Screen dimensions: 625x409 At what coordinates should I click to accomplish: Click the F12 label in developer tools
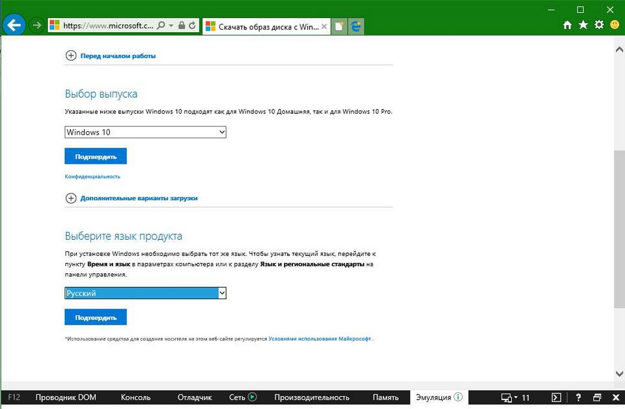pyautogui.click(x=14, y=397)
